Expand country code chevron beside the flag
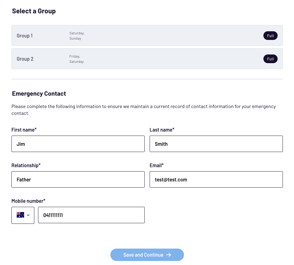294x265 pixels. (x=28, y=215)
